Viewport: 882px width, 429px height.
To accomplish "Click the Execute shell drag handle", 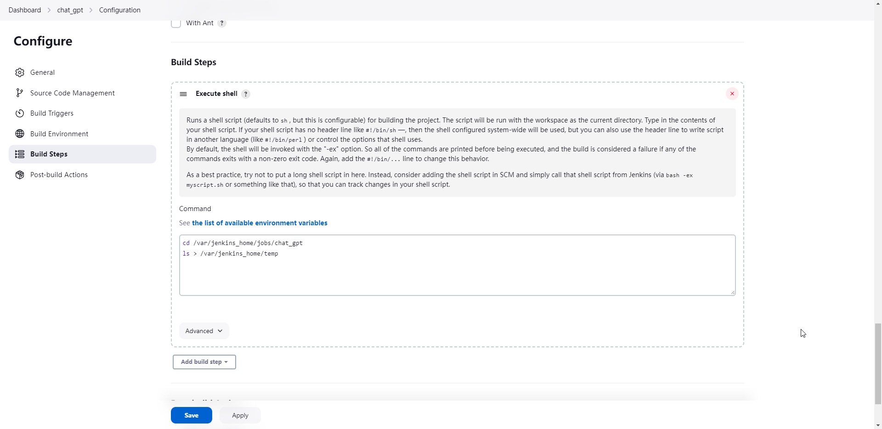I will (183, 94).
